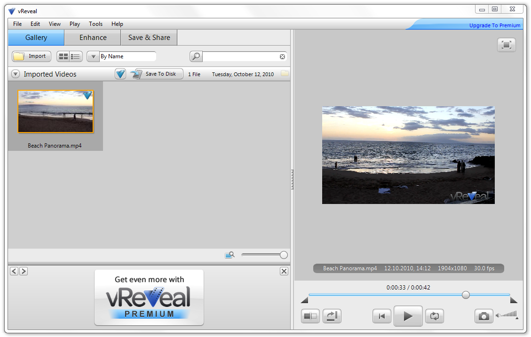Toggle the select-all checkmark for Imported Videos

(x=120, y=74)
